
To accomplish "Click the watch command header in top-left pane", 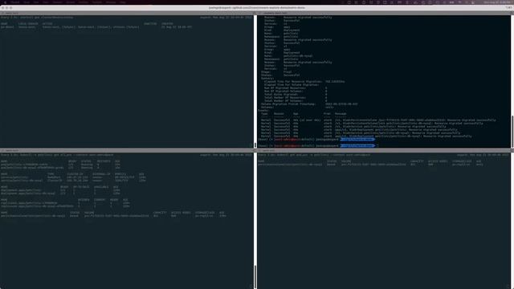I will (37, 17).
